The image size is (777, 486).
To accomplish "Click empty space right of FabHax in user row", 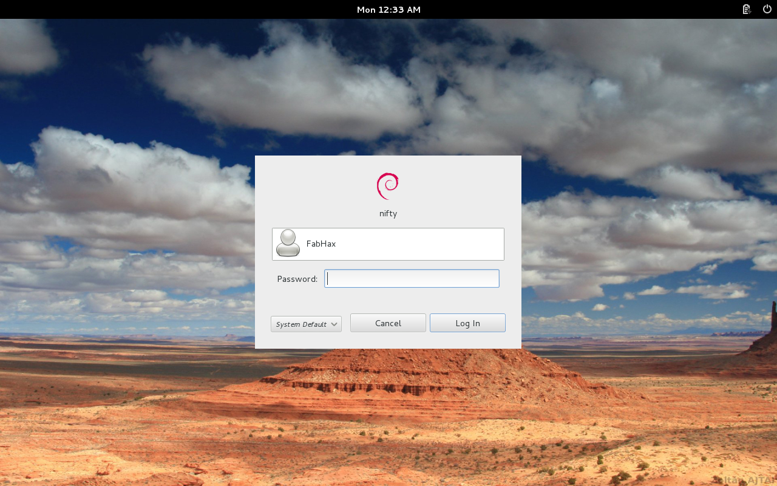I will [425, 244].
